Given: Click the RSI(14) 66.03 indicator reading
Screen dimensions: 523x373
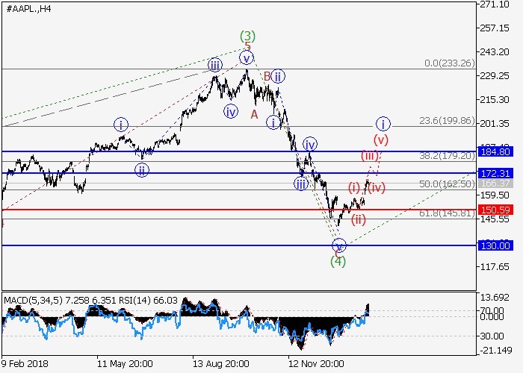Looking at the screenshot, I should (148, 301).
